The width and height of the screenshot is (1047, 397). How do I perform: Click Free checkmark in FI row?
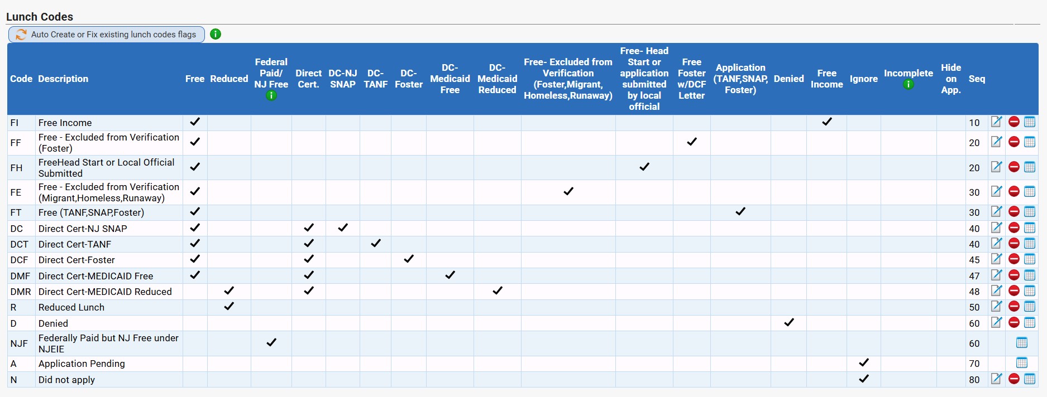[195, 122]
